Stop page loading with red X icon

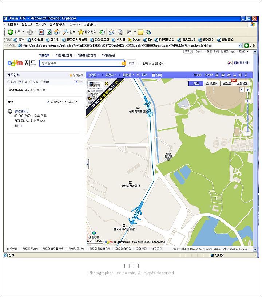point(41,32)
